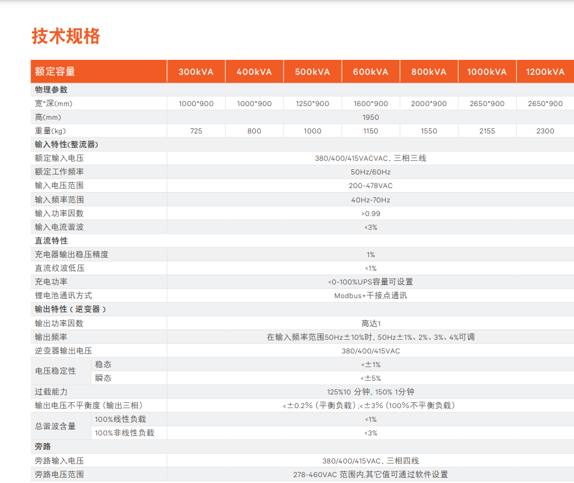Image resolution: width=574 pixels, height=483 pixels.
Task: Click the 旁路电压范围 row label
Action: click(x=59, y=475)
